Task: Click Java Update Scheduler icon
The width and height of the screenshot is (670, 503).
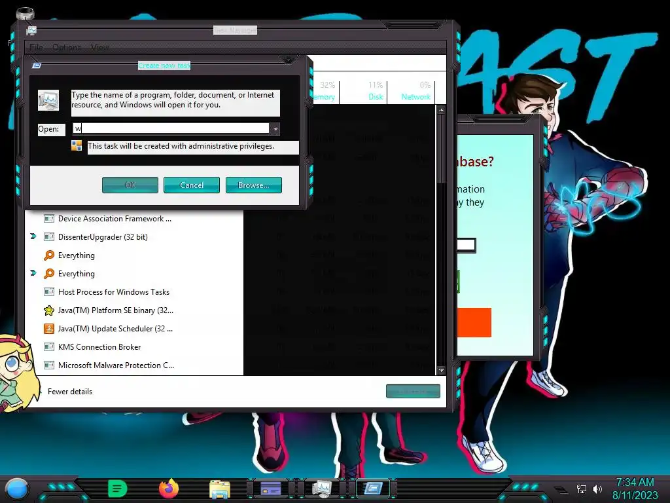Action: [x=49, y=329]
